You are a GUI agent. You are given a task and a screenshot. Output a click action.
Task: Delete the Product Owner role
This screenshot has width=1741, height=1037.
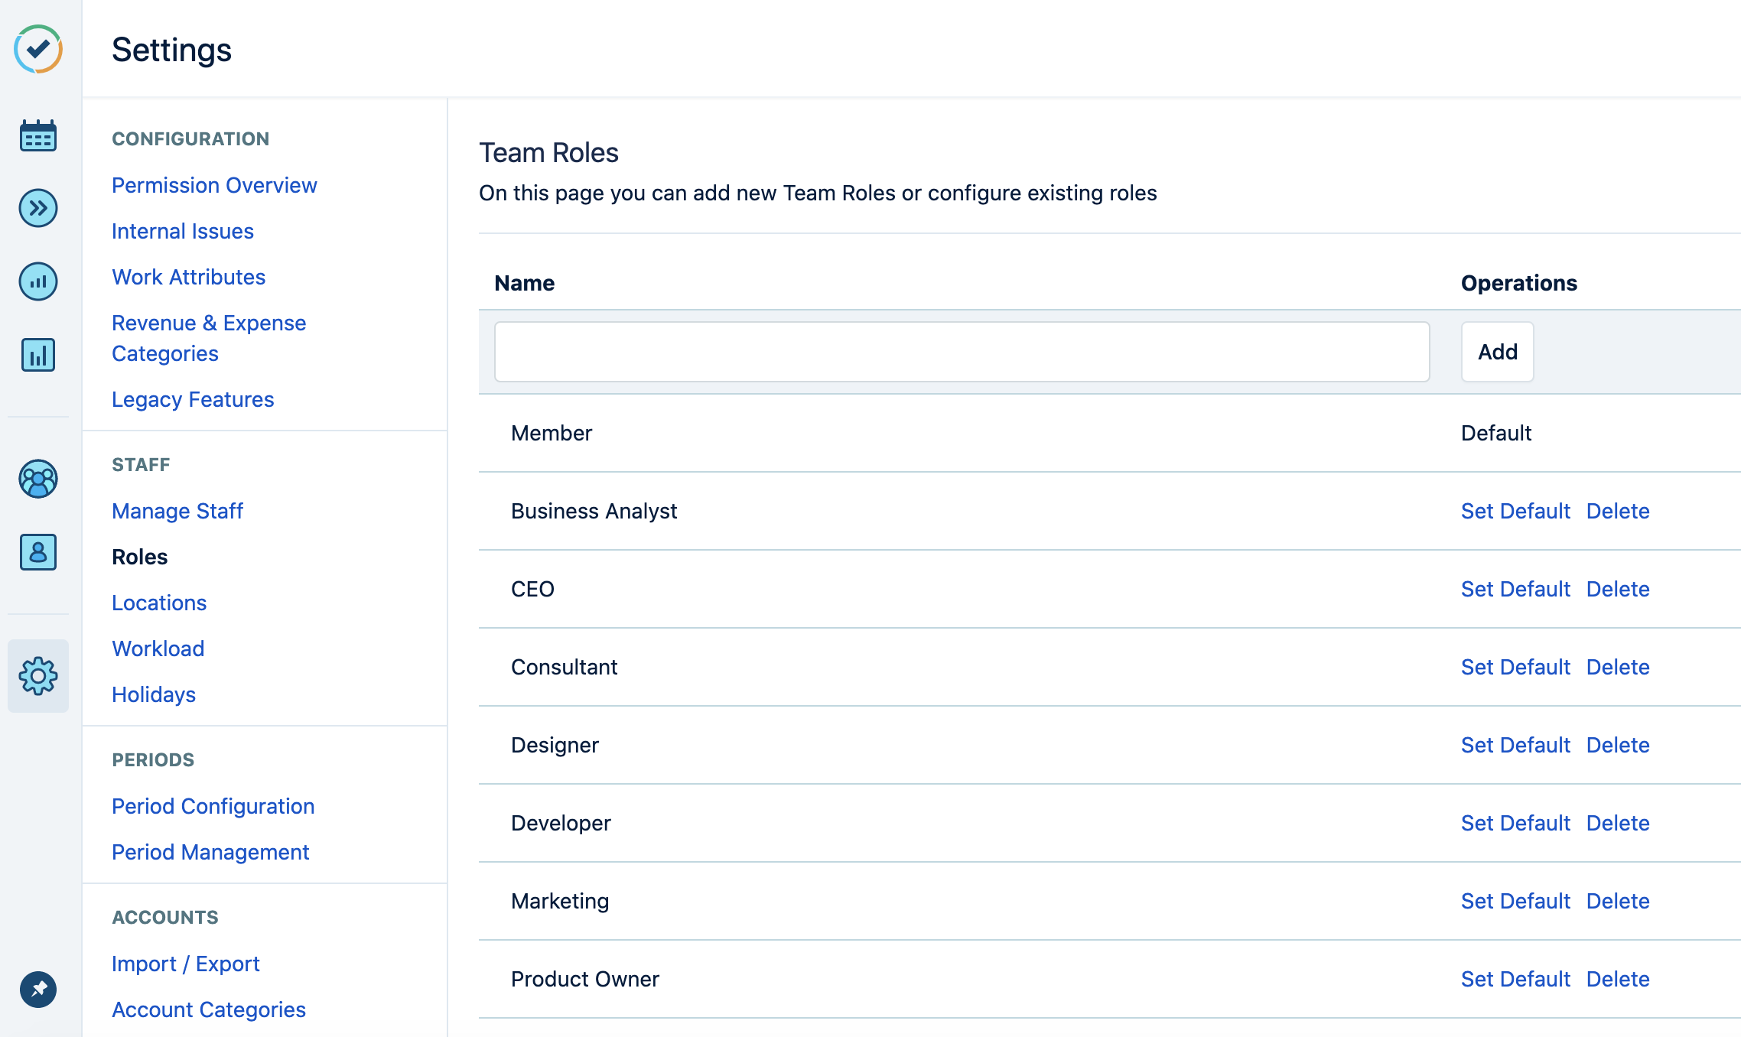point(1618,979)
